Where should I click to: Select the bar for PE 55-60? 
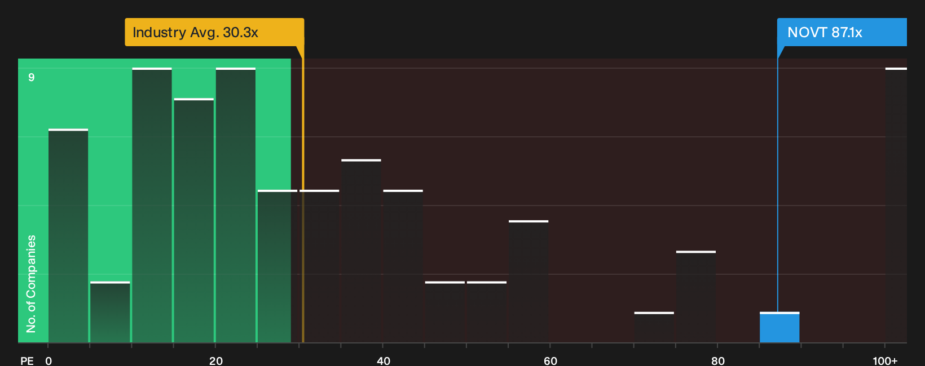pyautogui.click(x=528, y=282)
